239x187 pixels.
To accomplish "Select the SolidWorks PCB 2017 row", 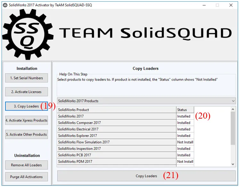I will 126,155.
